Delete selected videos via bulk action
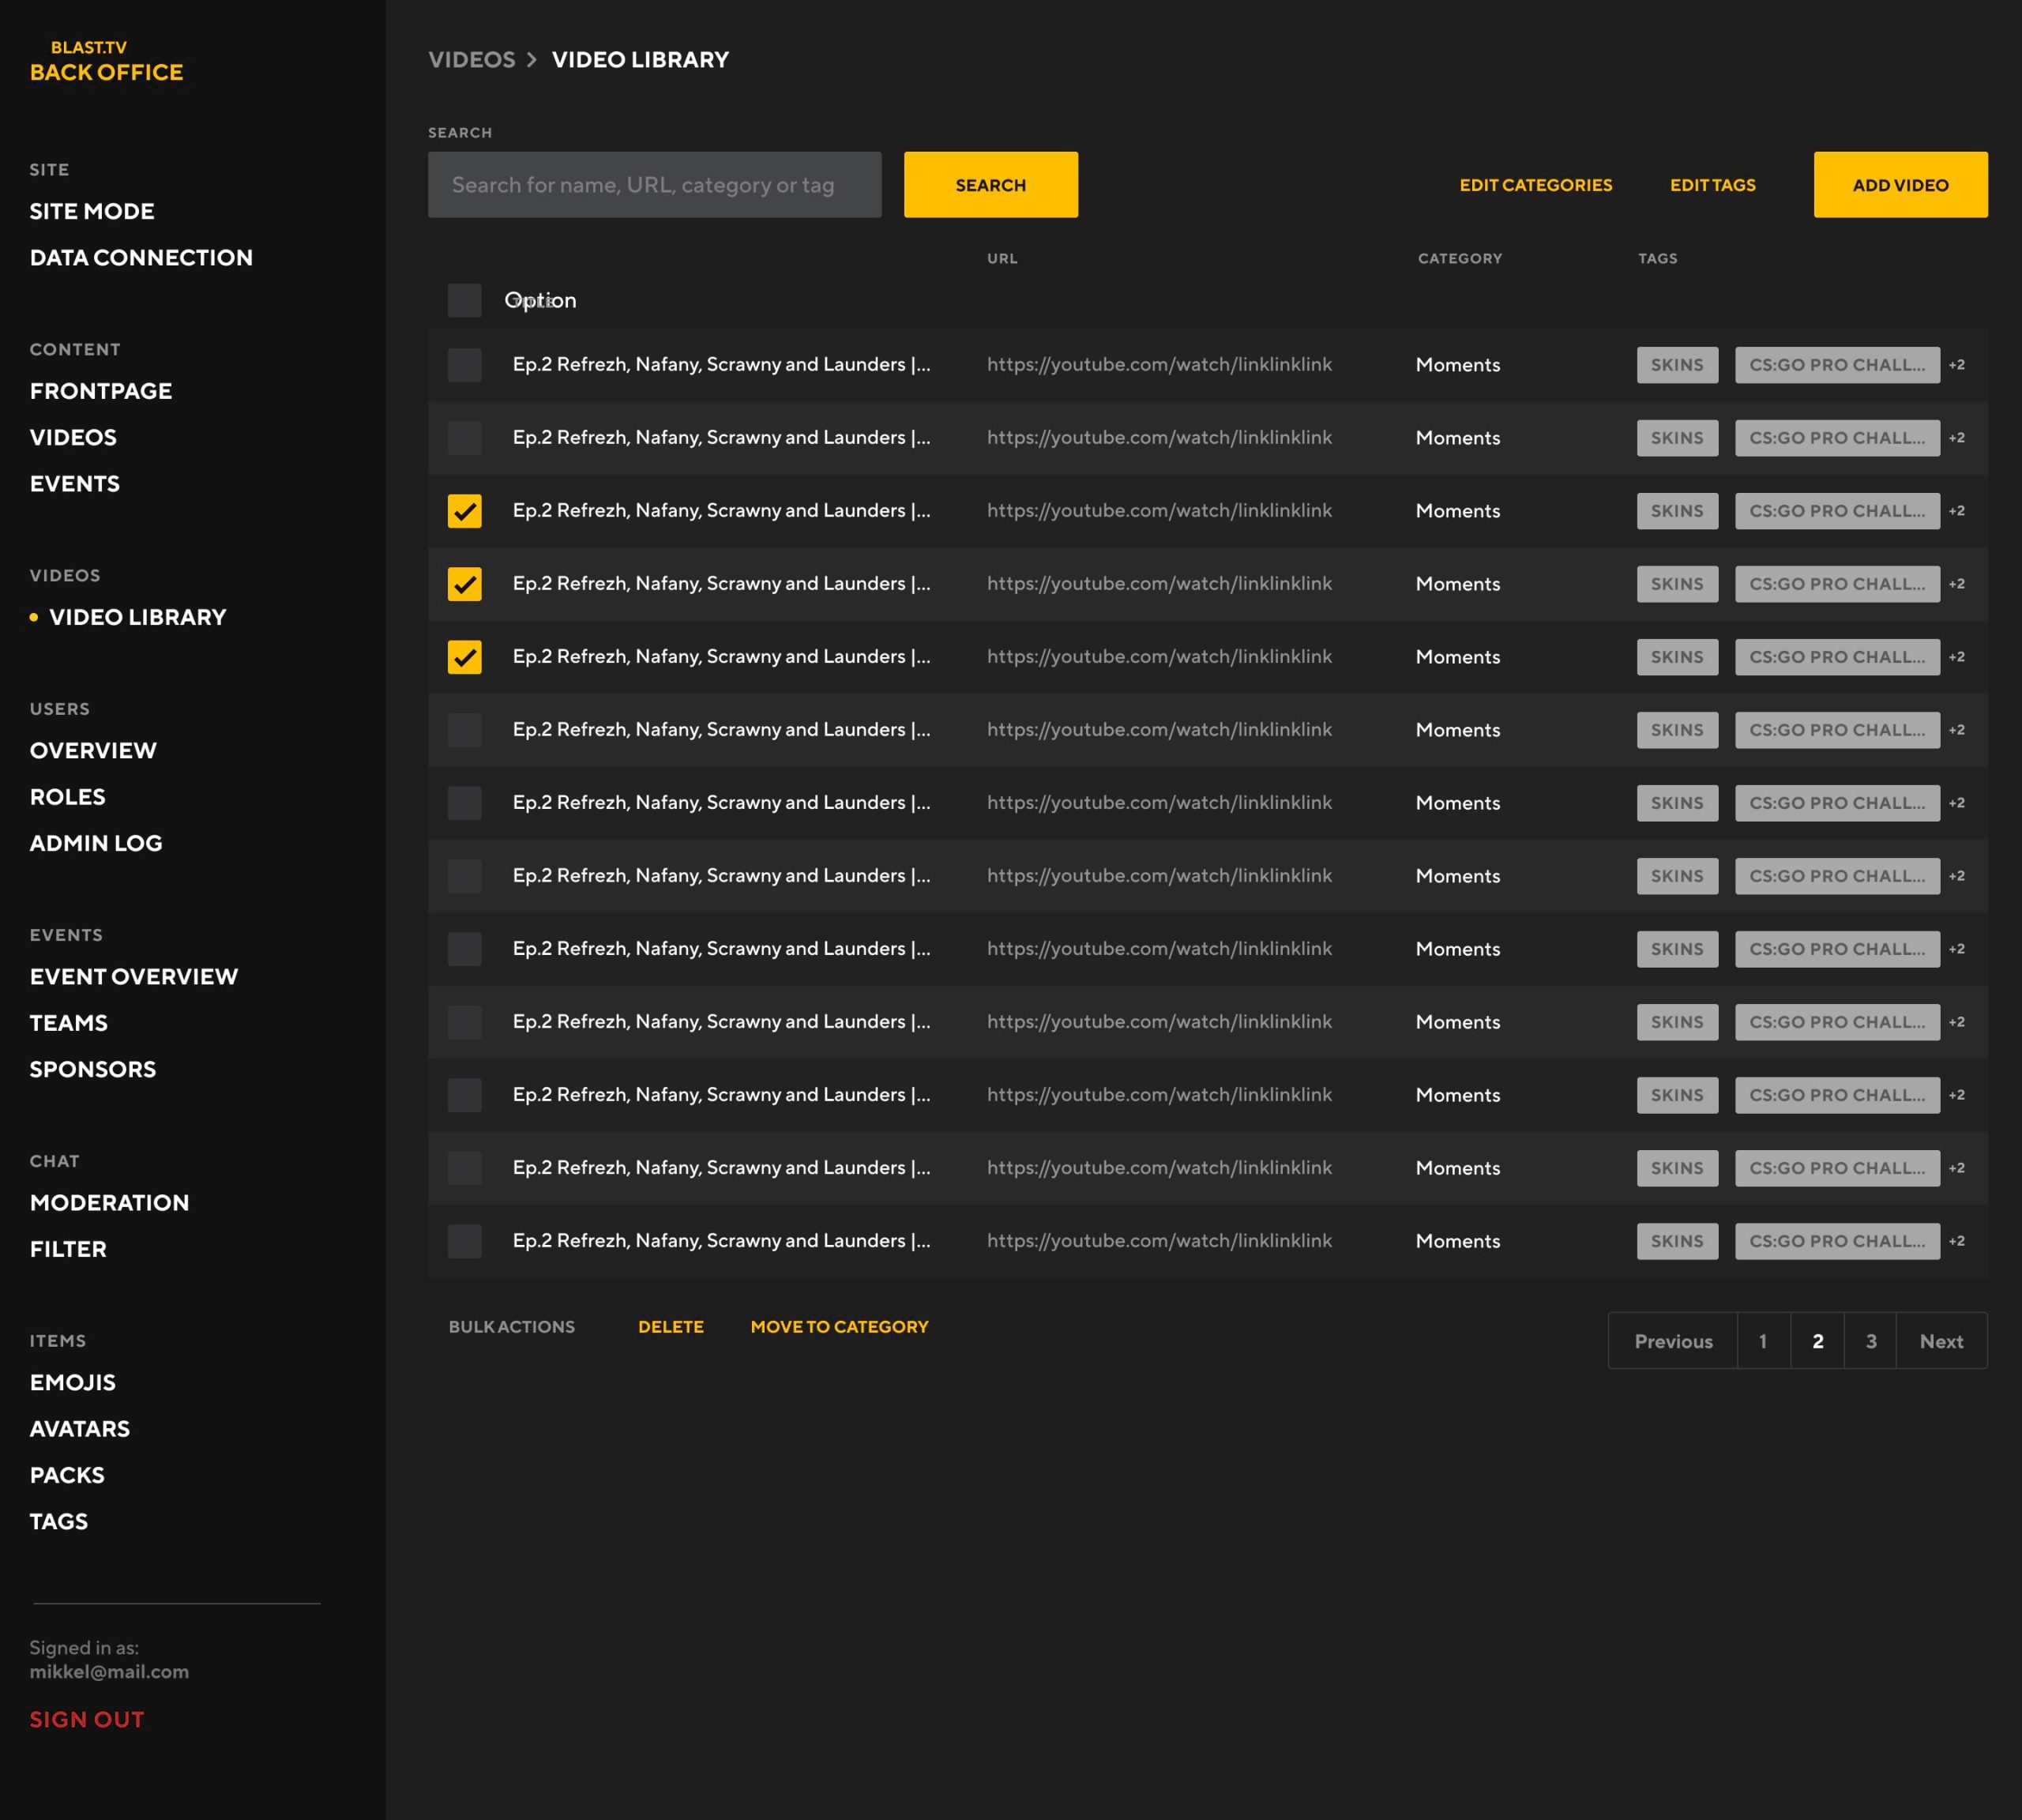 [x=670, y=1326]
